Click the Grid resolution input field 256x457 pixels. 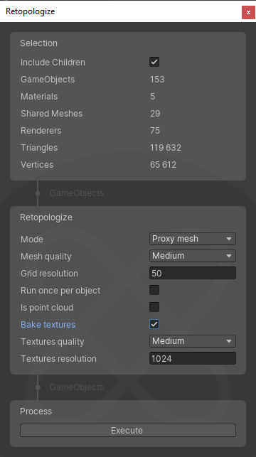pos(193,273)
